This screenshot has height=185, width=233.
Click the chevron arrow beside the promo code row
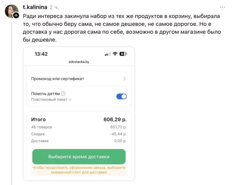(x=124, y=79)
